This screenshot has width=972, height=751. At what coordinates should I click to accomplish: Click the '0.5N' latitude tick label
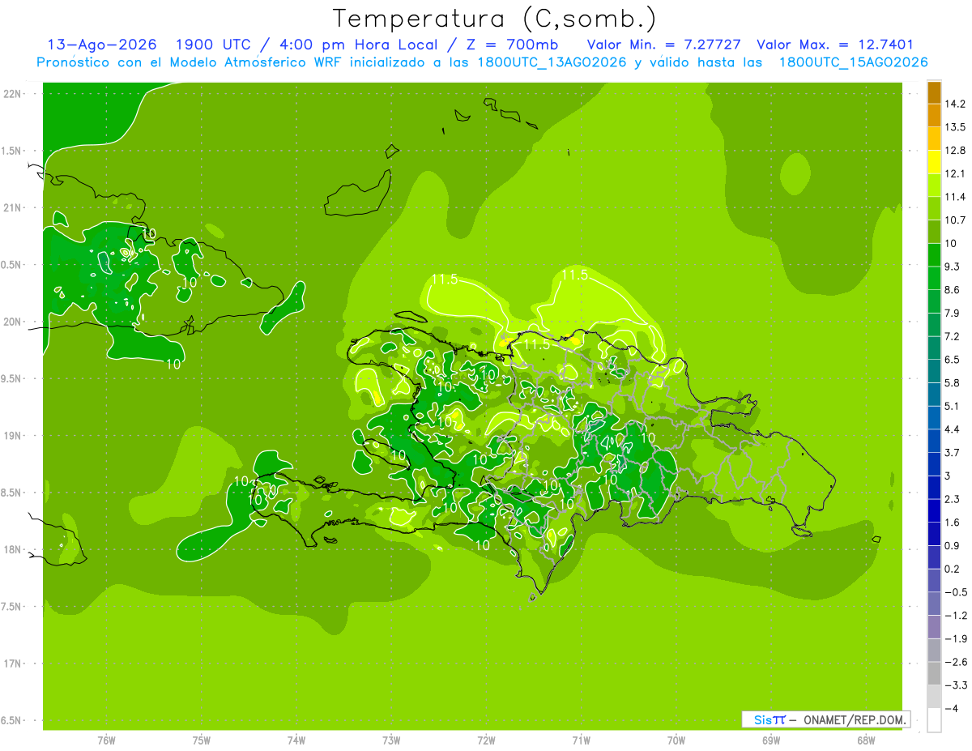coord(12,265)
